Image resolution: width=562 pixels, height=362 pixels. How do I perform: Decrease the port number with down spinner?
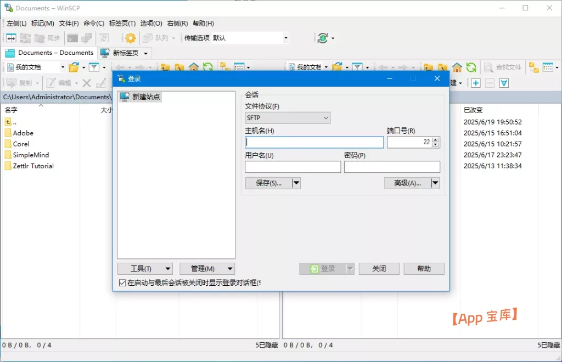click(435, 145)
